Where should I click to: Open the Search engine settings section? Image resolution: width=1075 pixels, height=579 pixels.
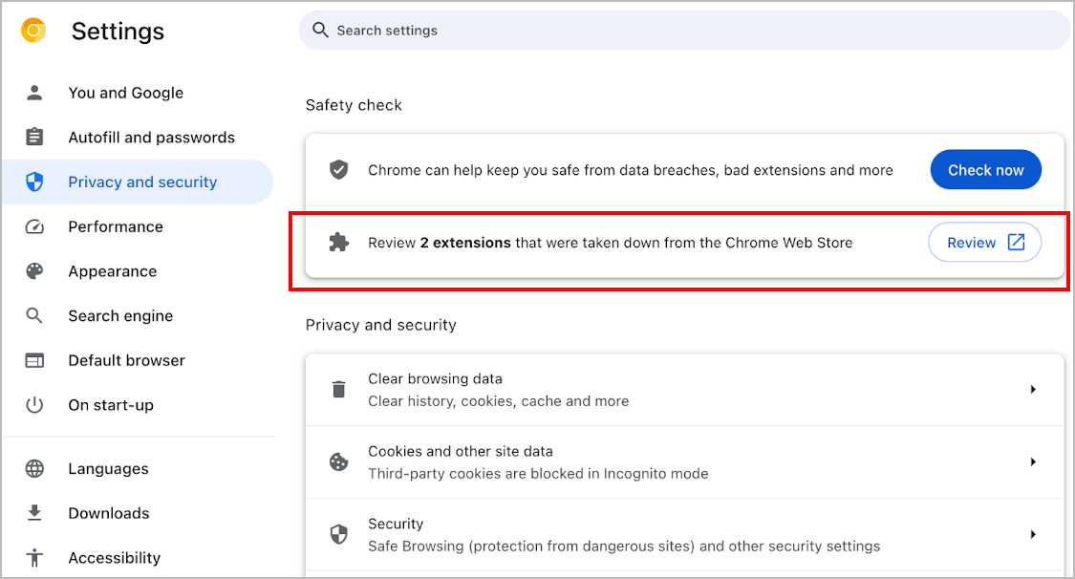[120, 316]
